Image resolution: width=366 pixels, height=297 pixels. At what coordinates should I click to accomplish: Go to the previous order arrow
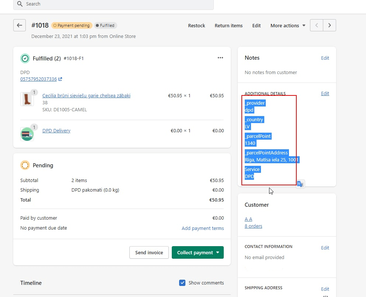[x=317, y=25]
